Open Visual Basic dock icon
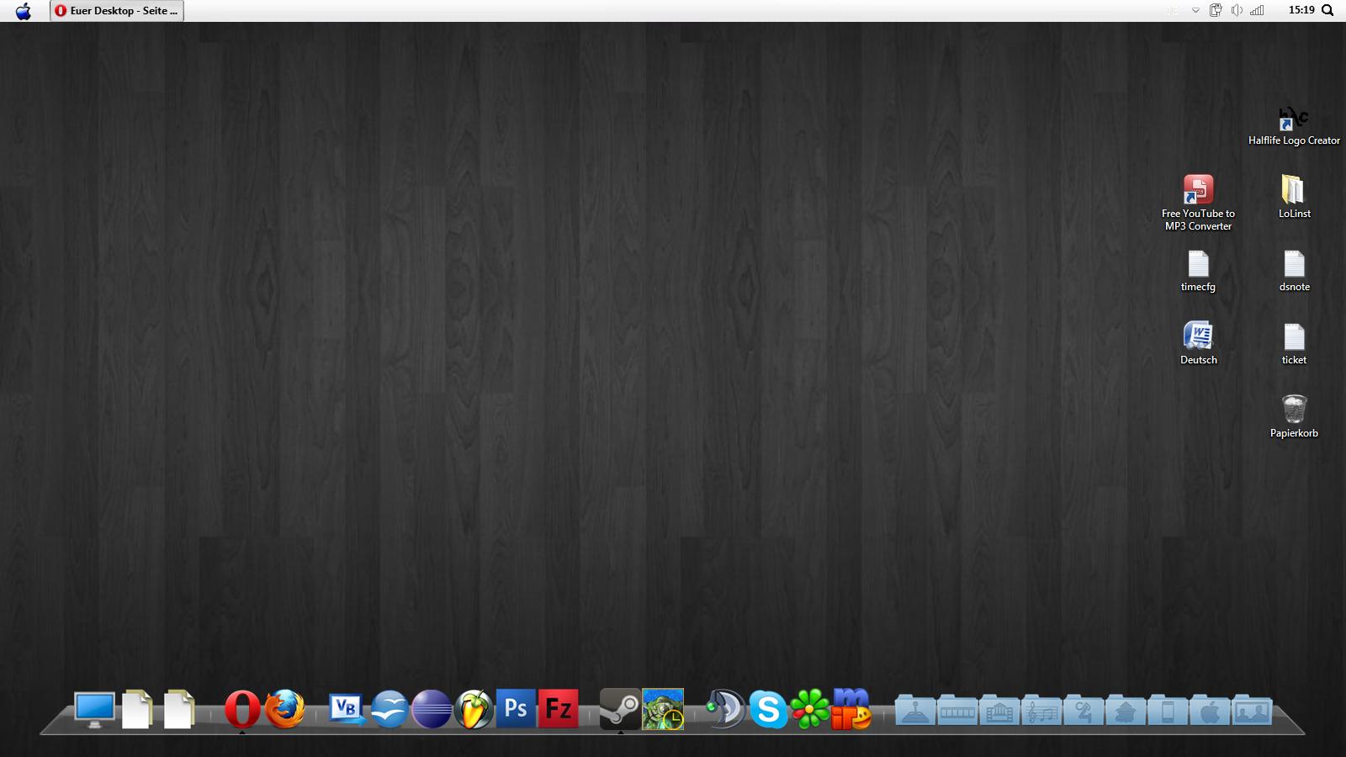The image size is (1346, 757). pos(346,709)
